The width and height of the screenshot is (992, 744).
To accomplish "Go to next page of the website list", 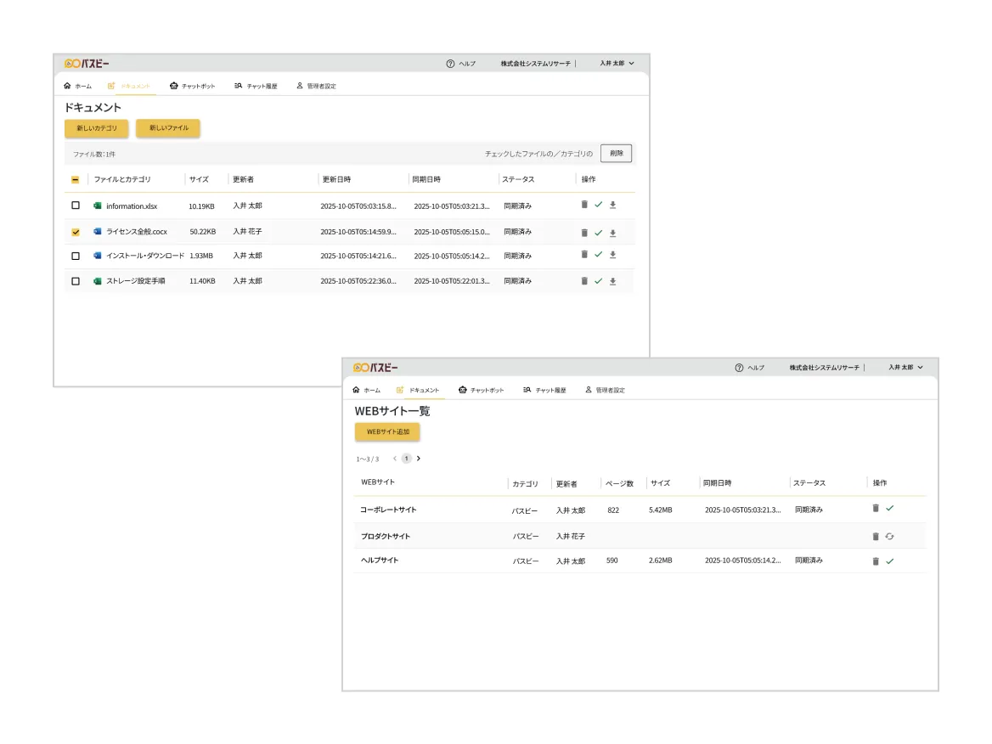I will pos(419,459).
